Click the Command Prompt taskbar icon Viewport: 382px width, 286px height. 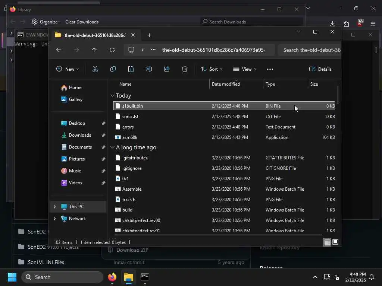coord(145,277)
